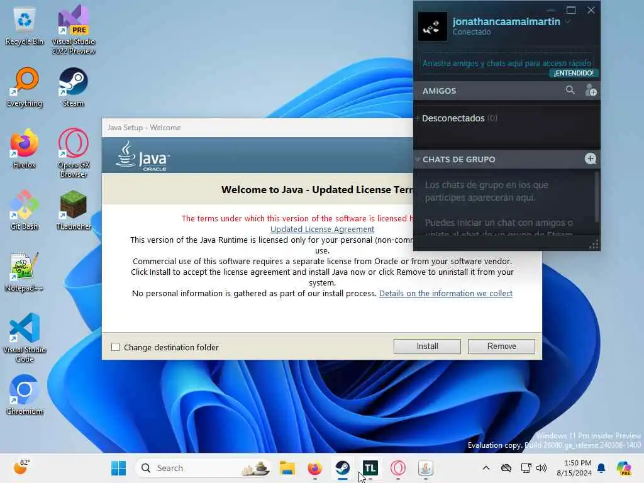
Task: Create a group chat with the plus icon
Action: tap(590, 159)
